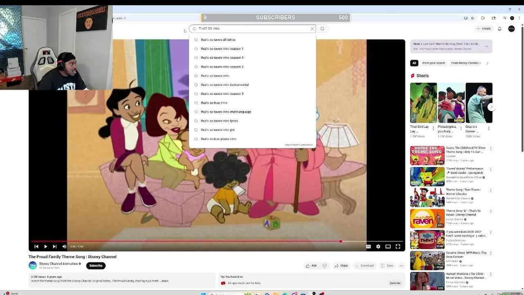Choose suggestion "that's so true piano intro"
This screenshot has height=295, width=524.
pos(252,139)
